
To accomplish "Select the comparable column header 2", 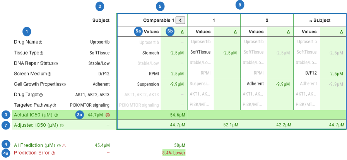I will [267, 20].
